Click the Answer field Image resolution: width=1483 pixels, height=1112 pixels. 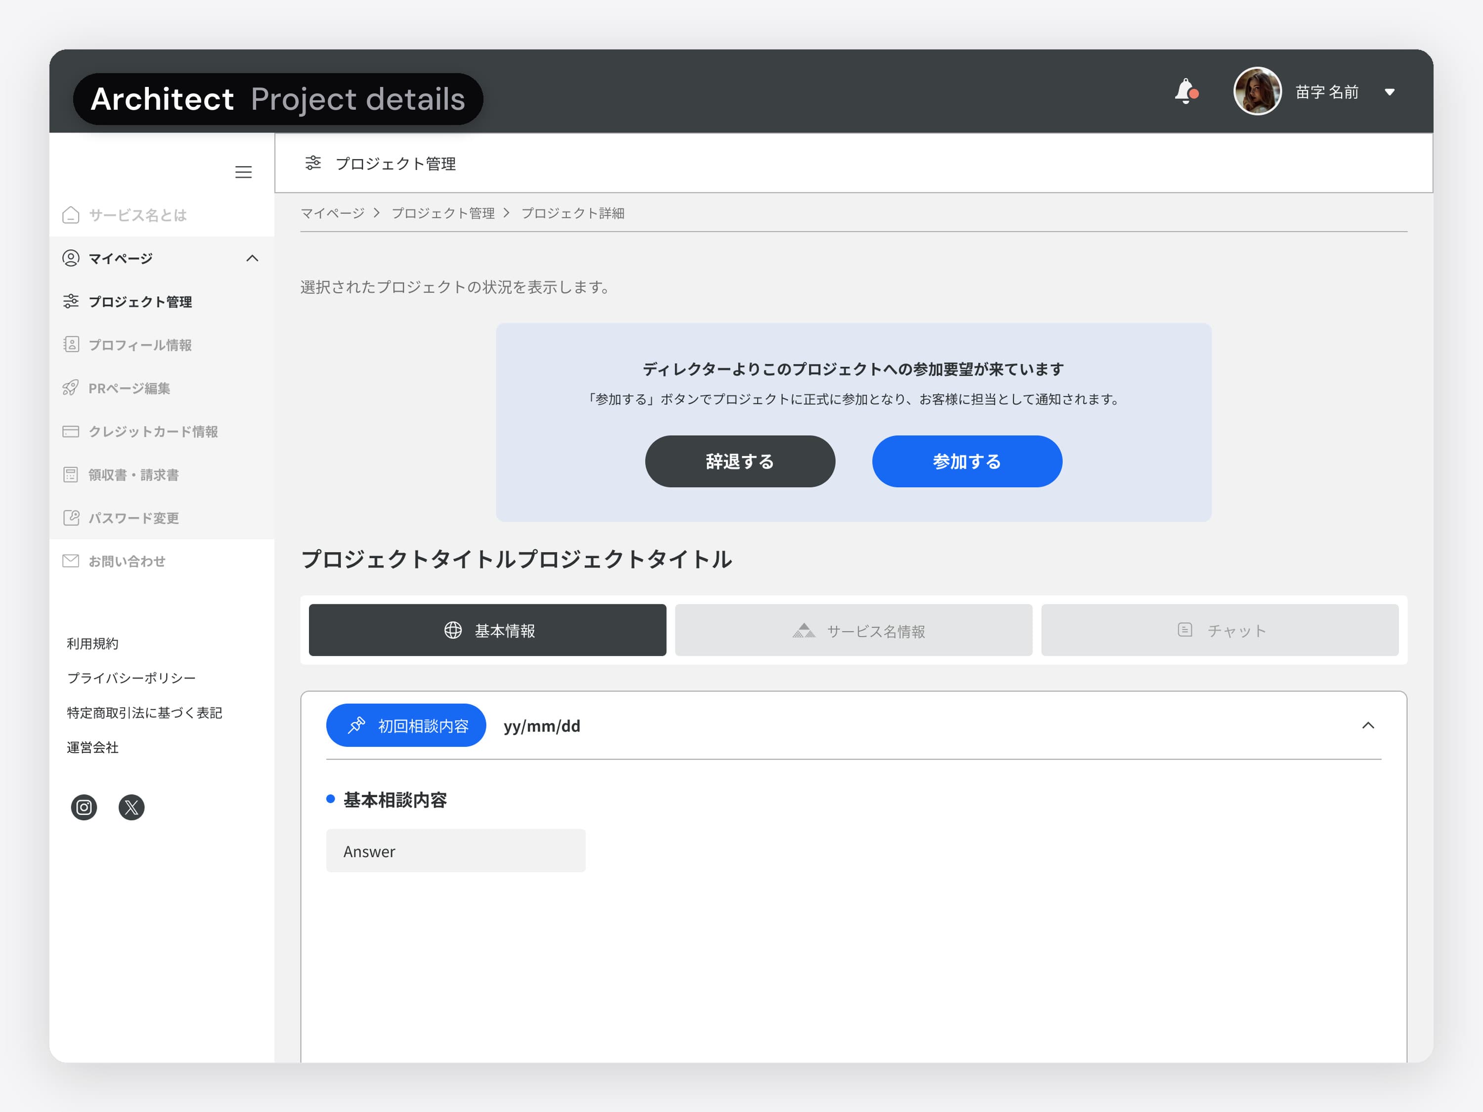click(456, 851)
